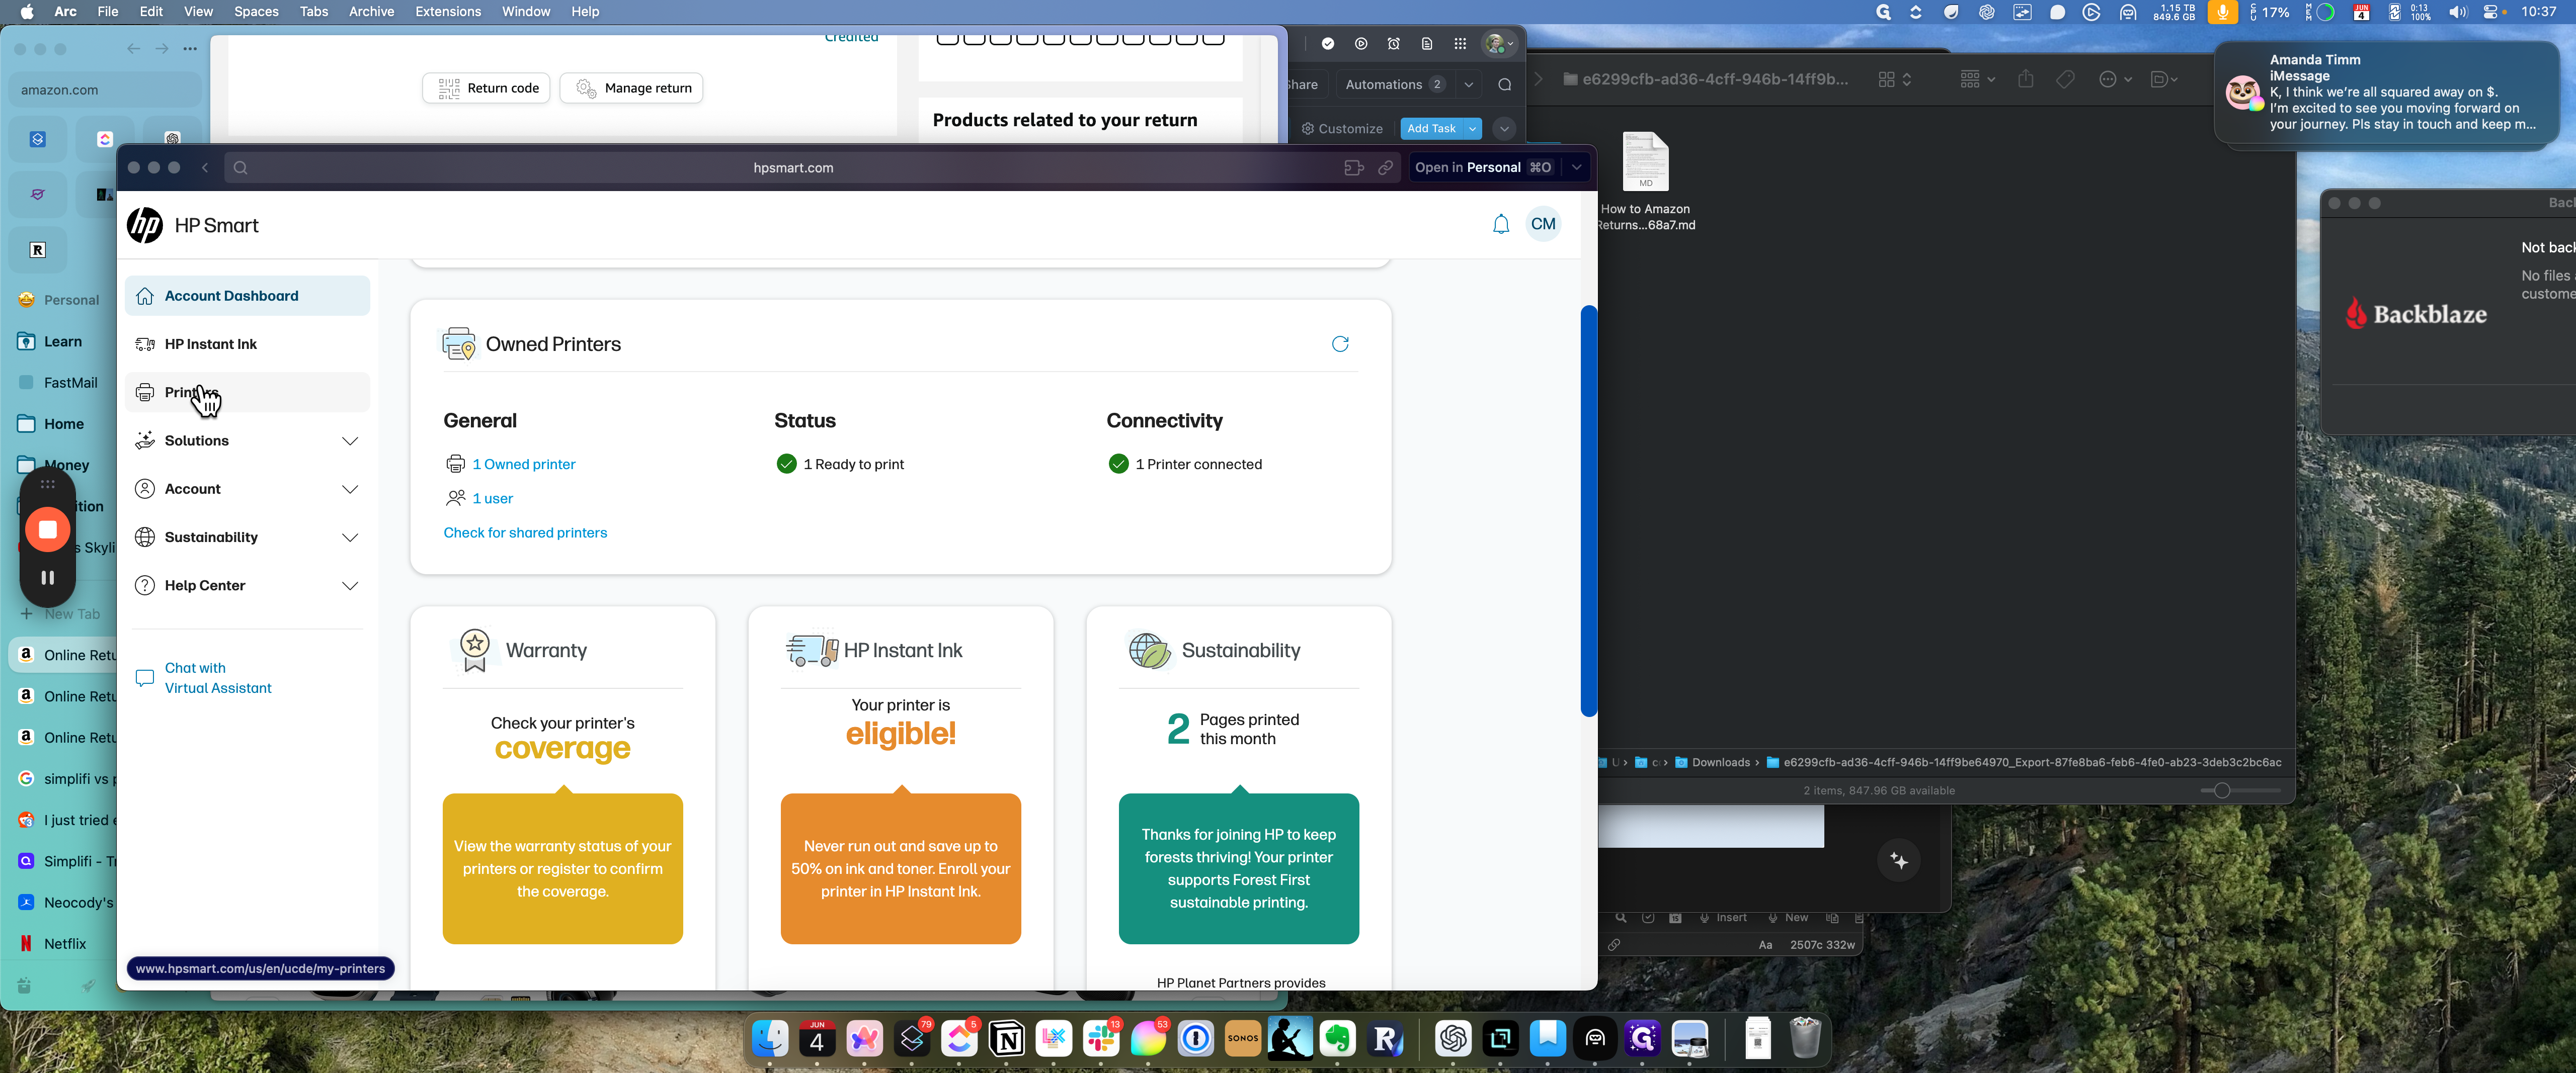
Task: Open dropdown arrow beside Open in Personal
Action: 1577,168
